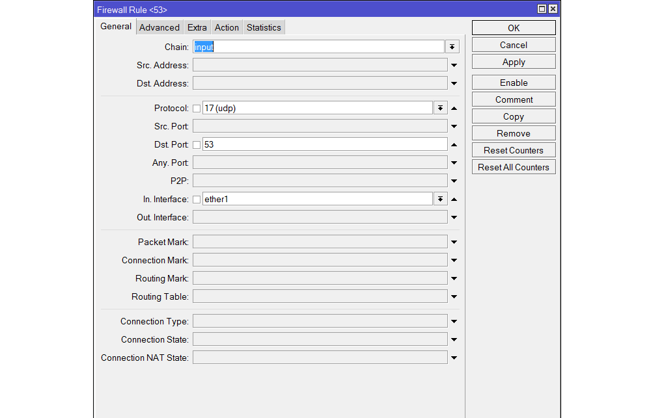Expand the Connection Type field
Image resolution: width=651 pixels, height=418 pixels.
pyautogui.click(x=454, y=321)
